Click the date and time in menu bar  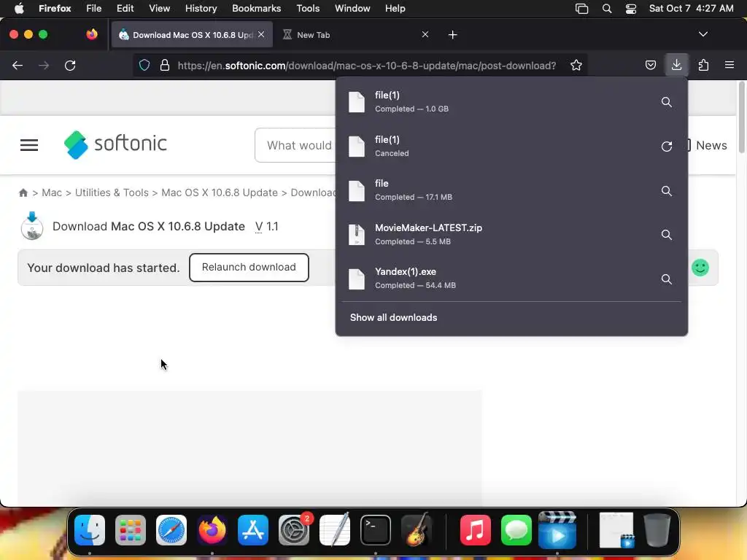(692, 8)
